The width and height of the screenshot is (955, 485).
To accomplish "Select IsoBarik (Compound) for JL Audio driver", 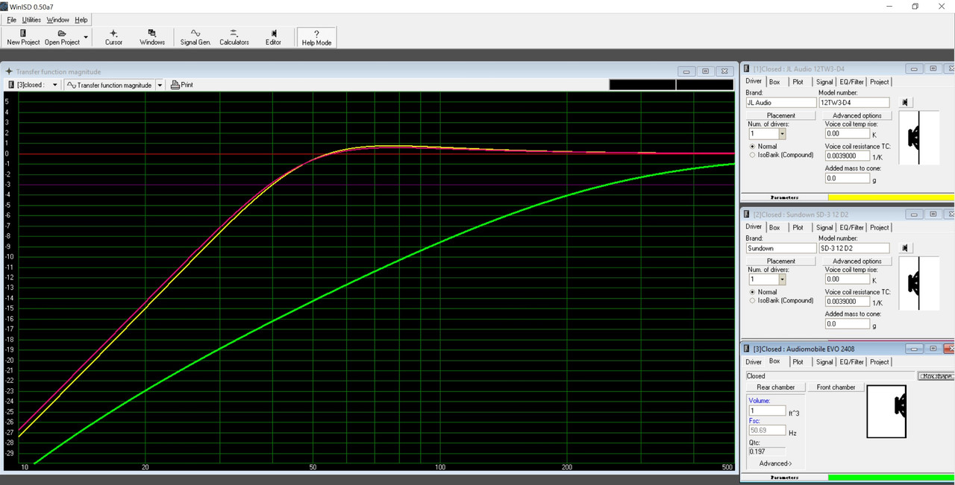I will click(751, 155).
